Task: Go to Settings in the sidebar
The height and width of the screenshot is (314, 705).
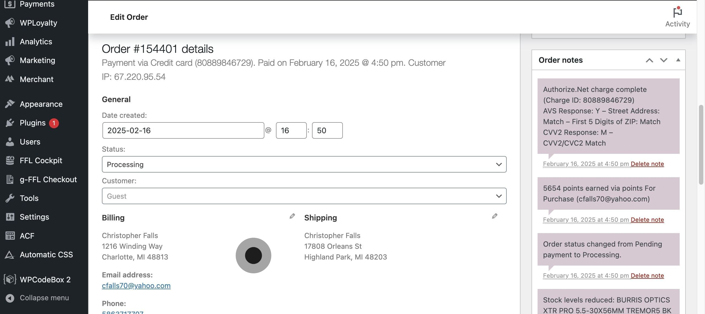Action: click(x=34, y=217)
